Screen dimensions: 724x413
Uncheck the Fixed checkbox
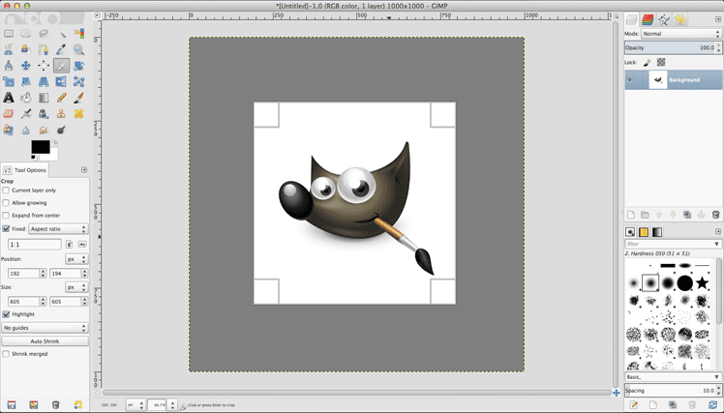coord(6,228)
